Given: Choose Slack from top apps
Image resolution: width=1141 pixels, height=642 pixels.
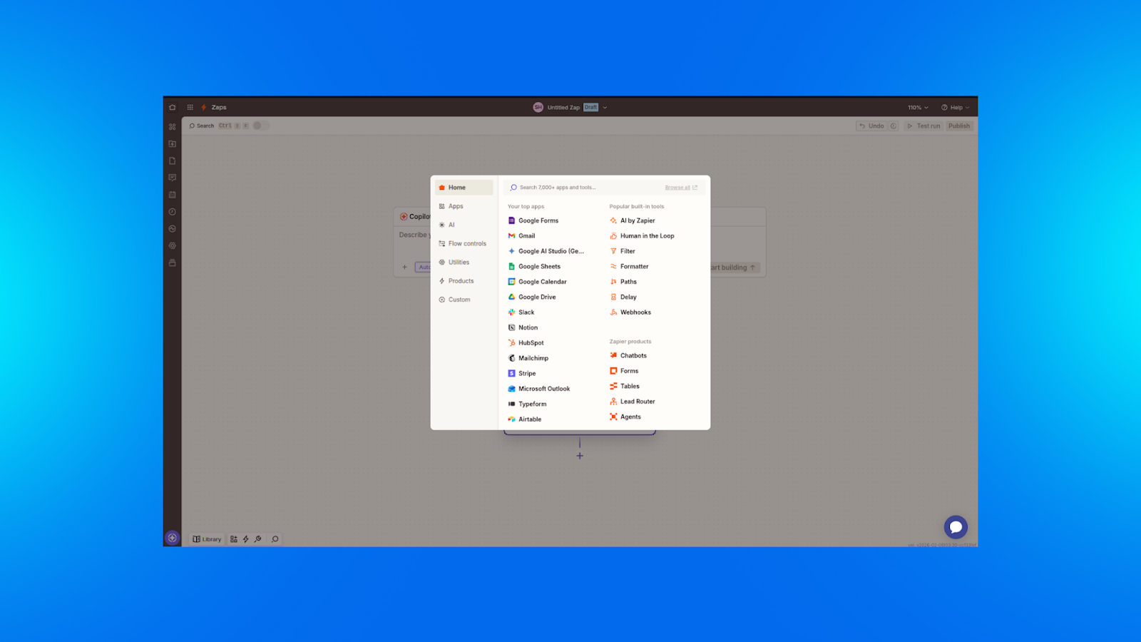Looking at the screenshot, I should 526,312.
